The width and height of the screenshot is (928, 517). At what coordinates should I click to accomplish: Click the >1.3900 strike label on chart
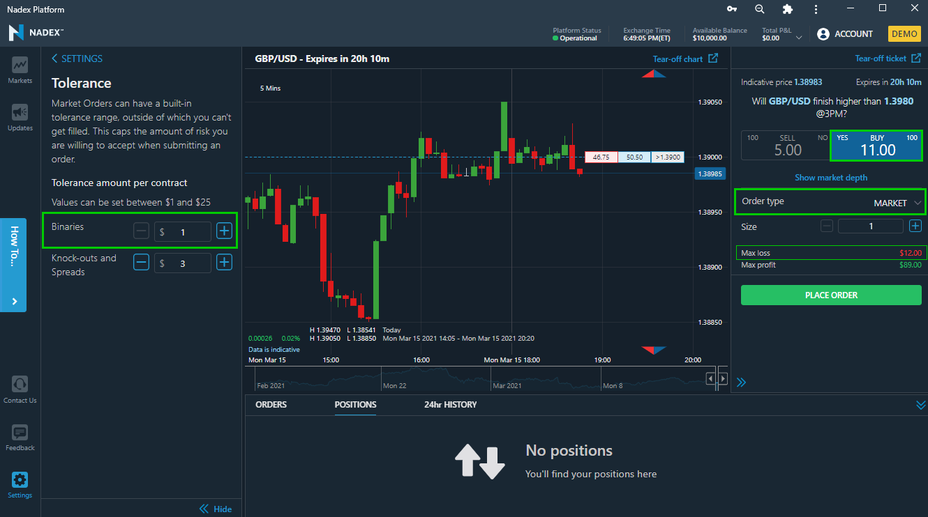(x=668, y=157)
